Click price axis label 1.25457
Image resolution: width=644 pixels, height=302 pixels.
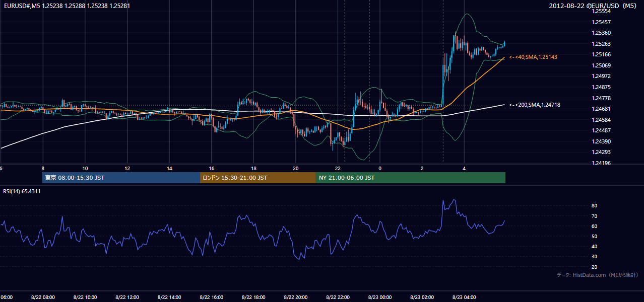tap(601, 22)
